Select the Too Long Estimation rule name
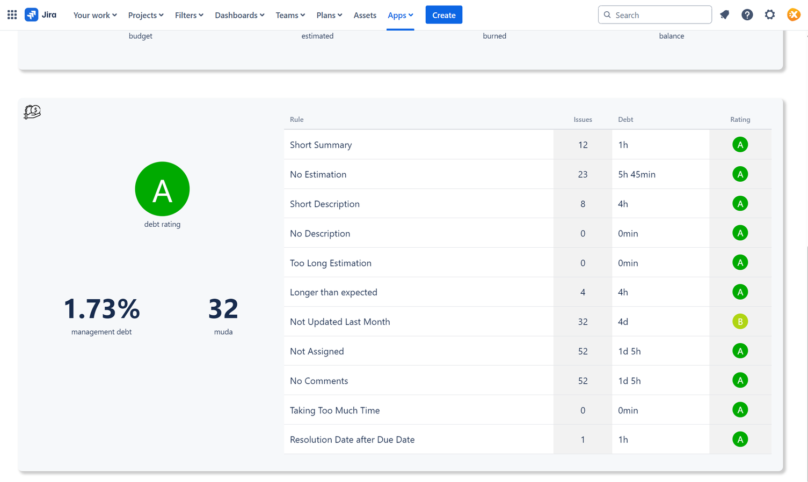This screenshot has width=808, height=482. pos(331,263)
